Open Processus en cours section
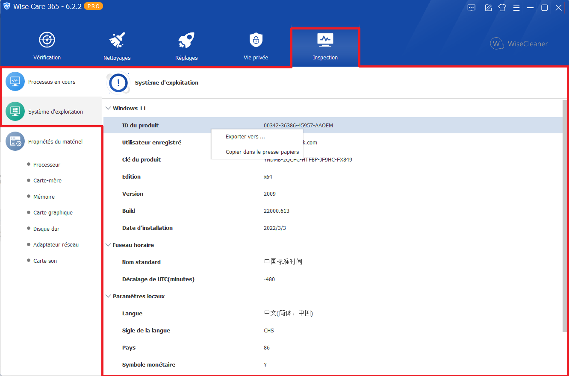This screenshot has height=376, width=569. [52, 82]
